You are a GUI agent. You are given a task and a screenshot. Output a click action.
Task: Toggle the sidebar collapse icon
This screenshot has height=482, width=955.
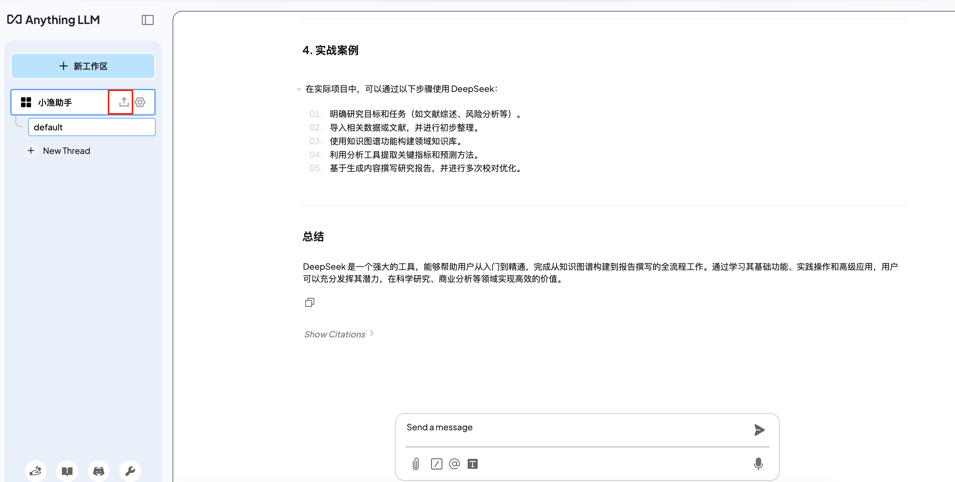pyautogui.click(x=147, y=20)
